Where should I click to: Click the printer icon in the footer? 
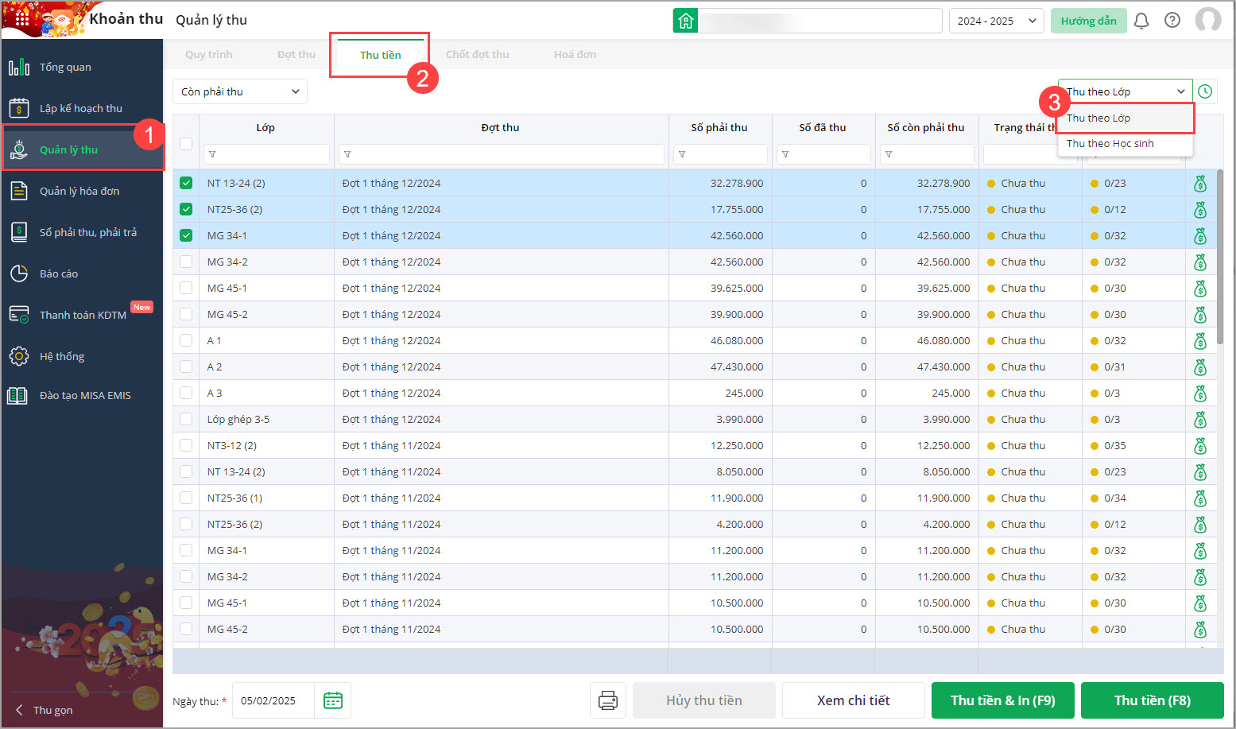point(608,700)
